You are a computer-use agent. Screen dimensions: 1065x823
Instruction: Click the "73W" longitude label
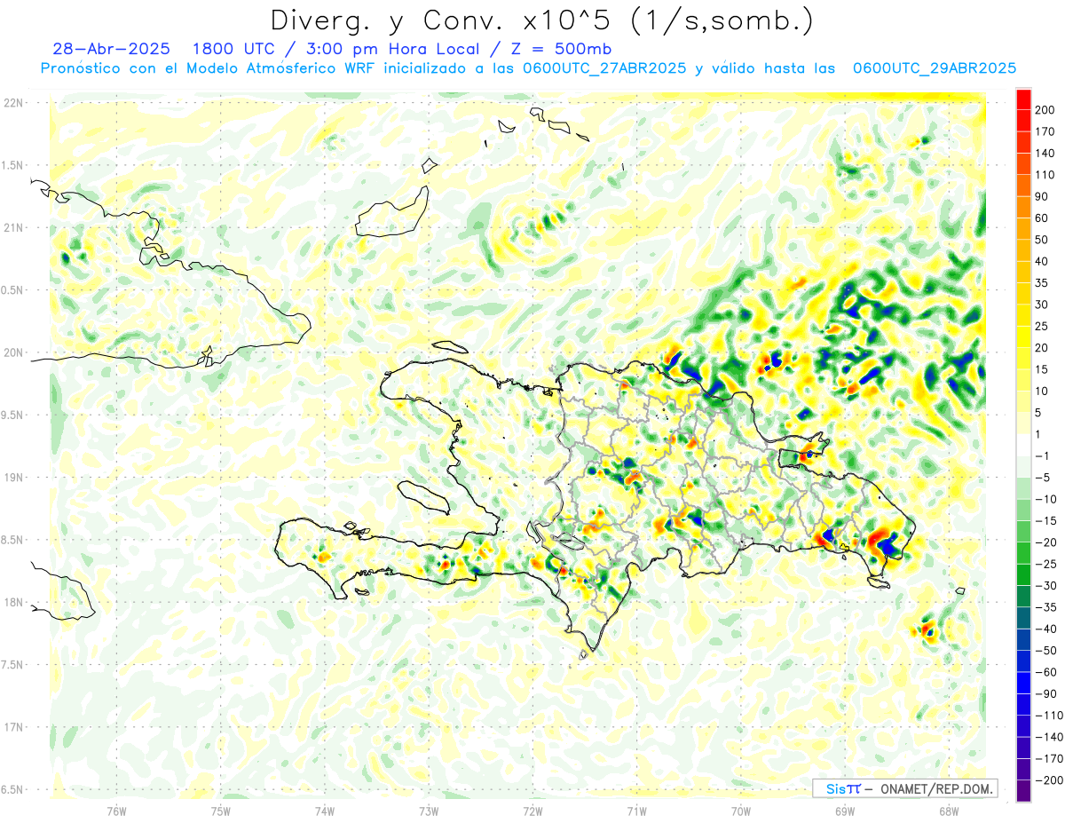click(429, 811)
